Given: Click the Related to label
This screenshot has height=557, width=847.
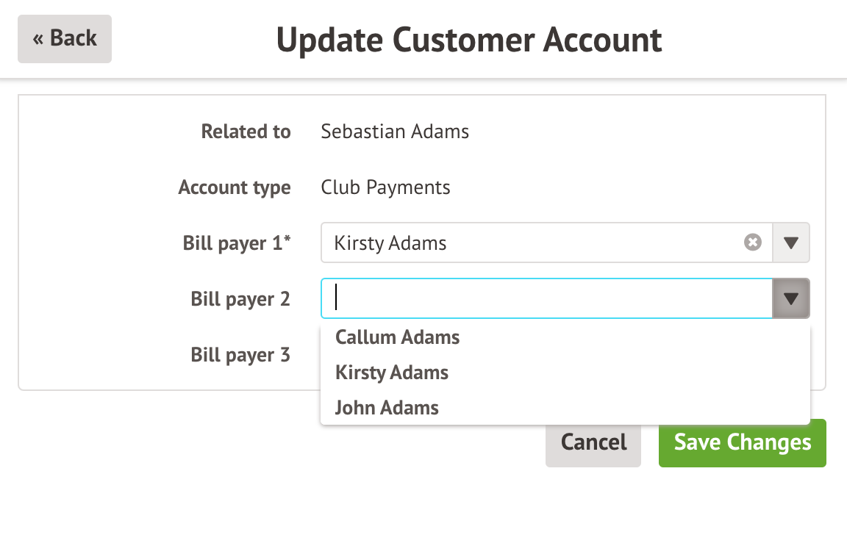Looking at the screenshot, I should click(246, 132).
